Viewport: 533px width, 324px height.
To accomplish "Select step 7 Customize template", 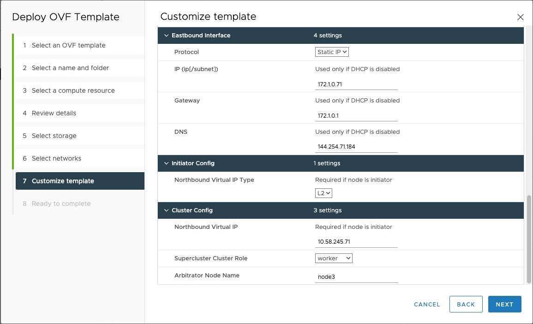I will [80, 181].
